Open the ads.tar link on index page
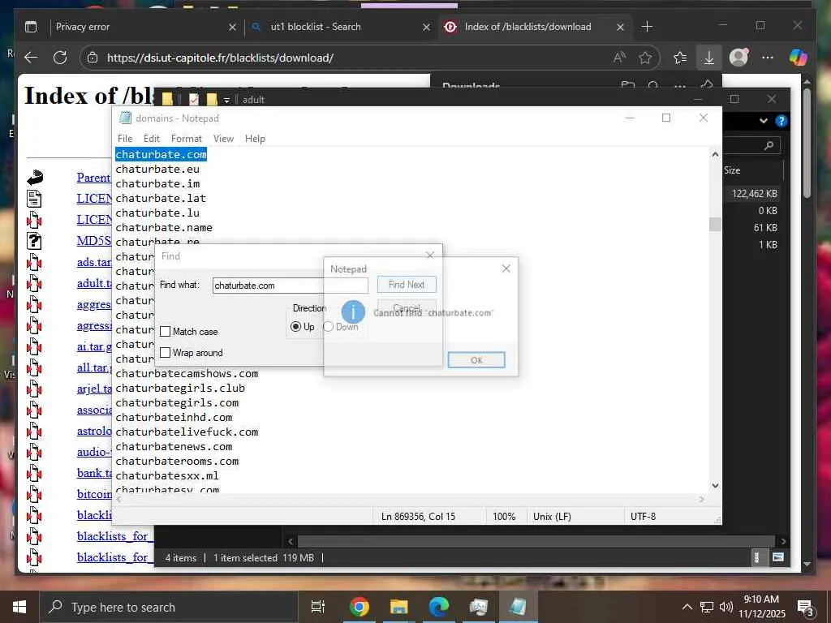This screenshot has width=831, height=623. point(94,262)
